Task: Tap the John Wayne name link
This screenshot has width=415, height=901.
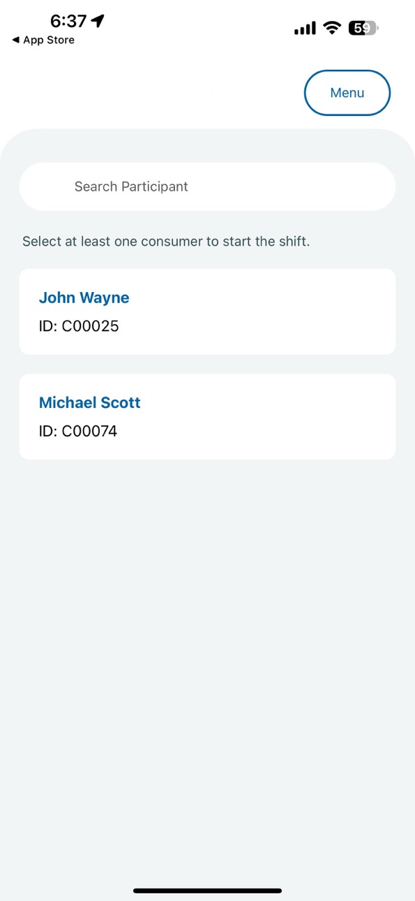Action: [x=84, y=298]
